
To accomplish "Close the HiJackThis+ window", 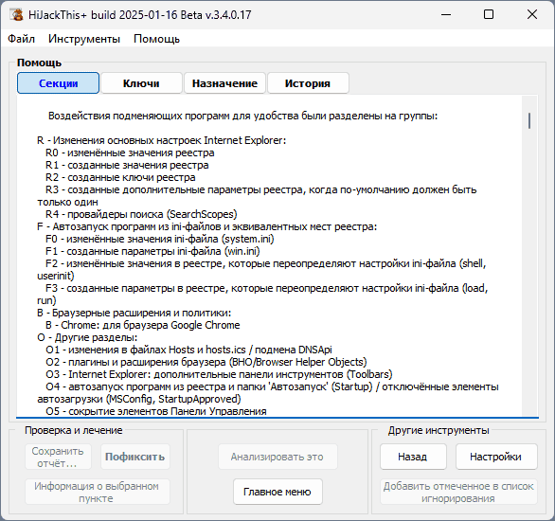I will click(x=532, y=14).
